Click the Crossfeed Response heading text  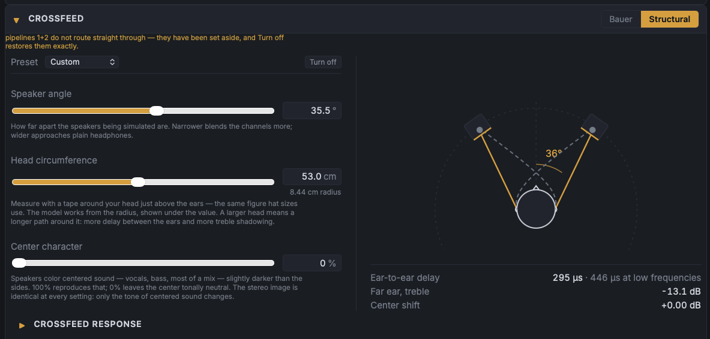coord(88,324)
